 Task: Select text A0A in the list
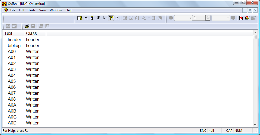(12, 105)
